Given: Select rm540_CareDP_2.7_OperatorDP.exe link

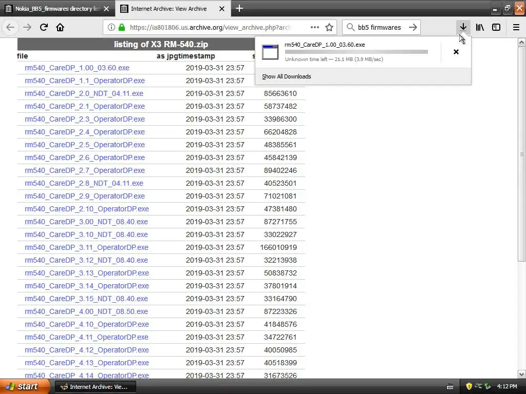Looking at the screenshot, I should (85, 170).
